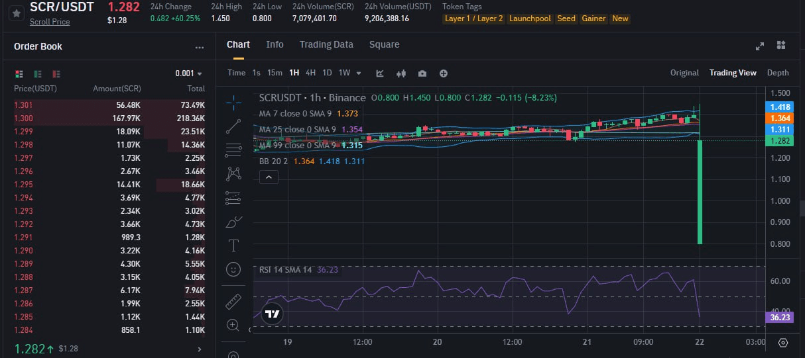Viewport: 805px width, 358px height.
Task: Click the SCRUSDT 1h Binance chart title
Action: [312, 98]
